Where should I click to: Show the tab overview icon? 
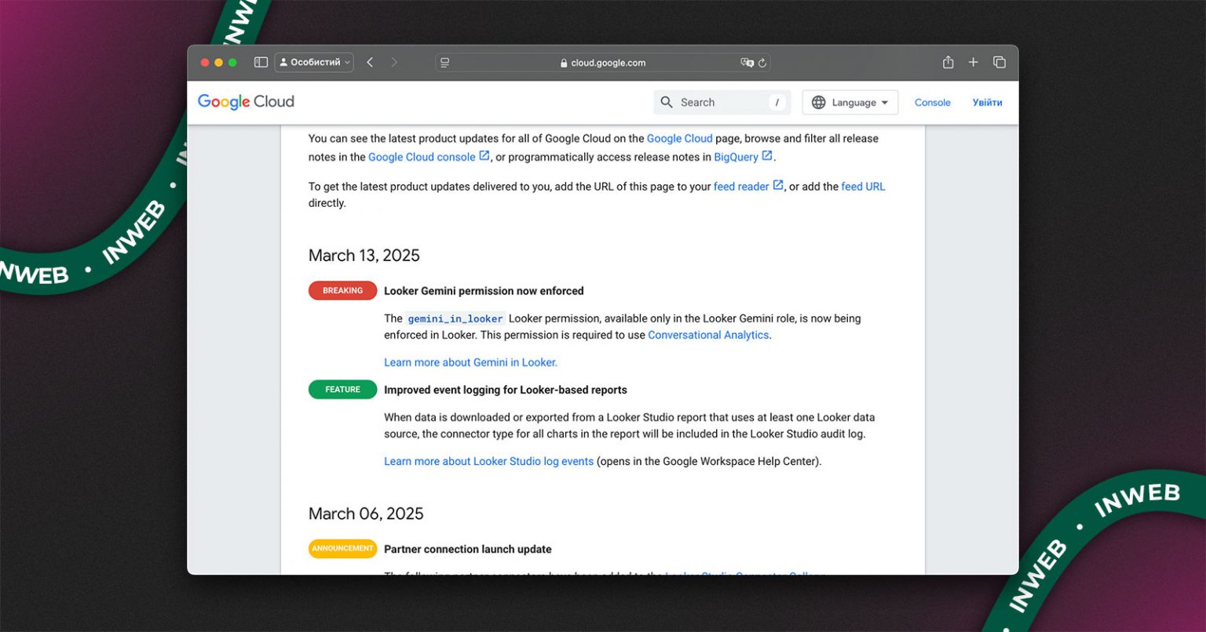pos(1000,62)
